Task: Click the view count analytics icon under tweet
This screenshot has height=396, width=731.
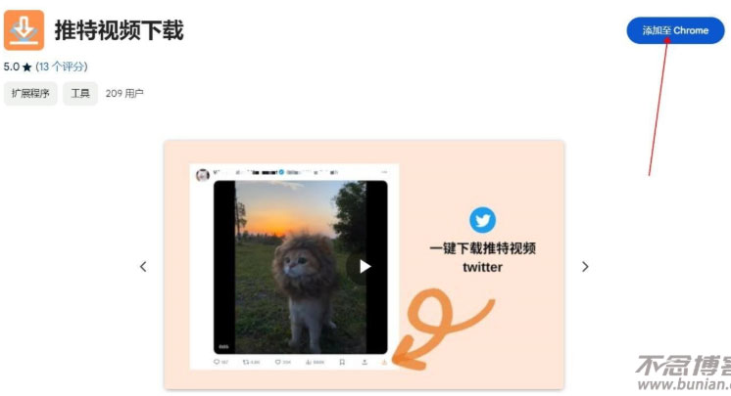Action: [x=308, y=362]
